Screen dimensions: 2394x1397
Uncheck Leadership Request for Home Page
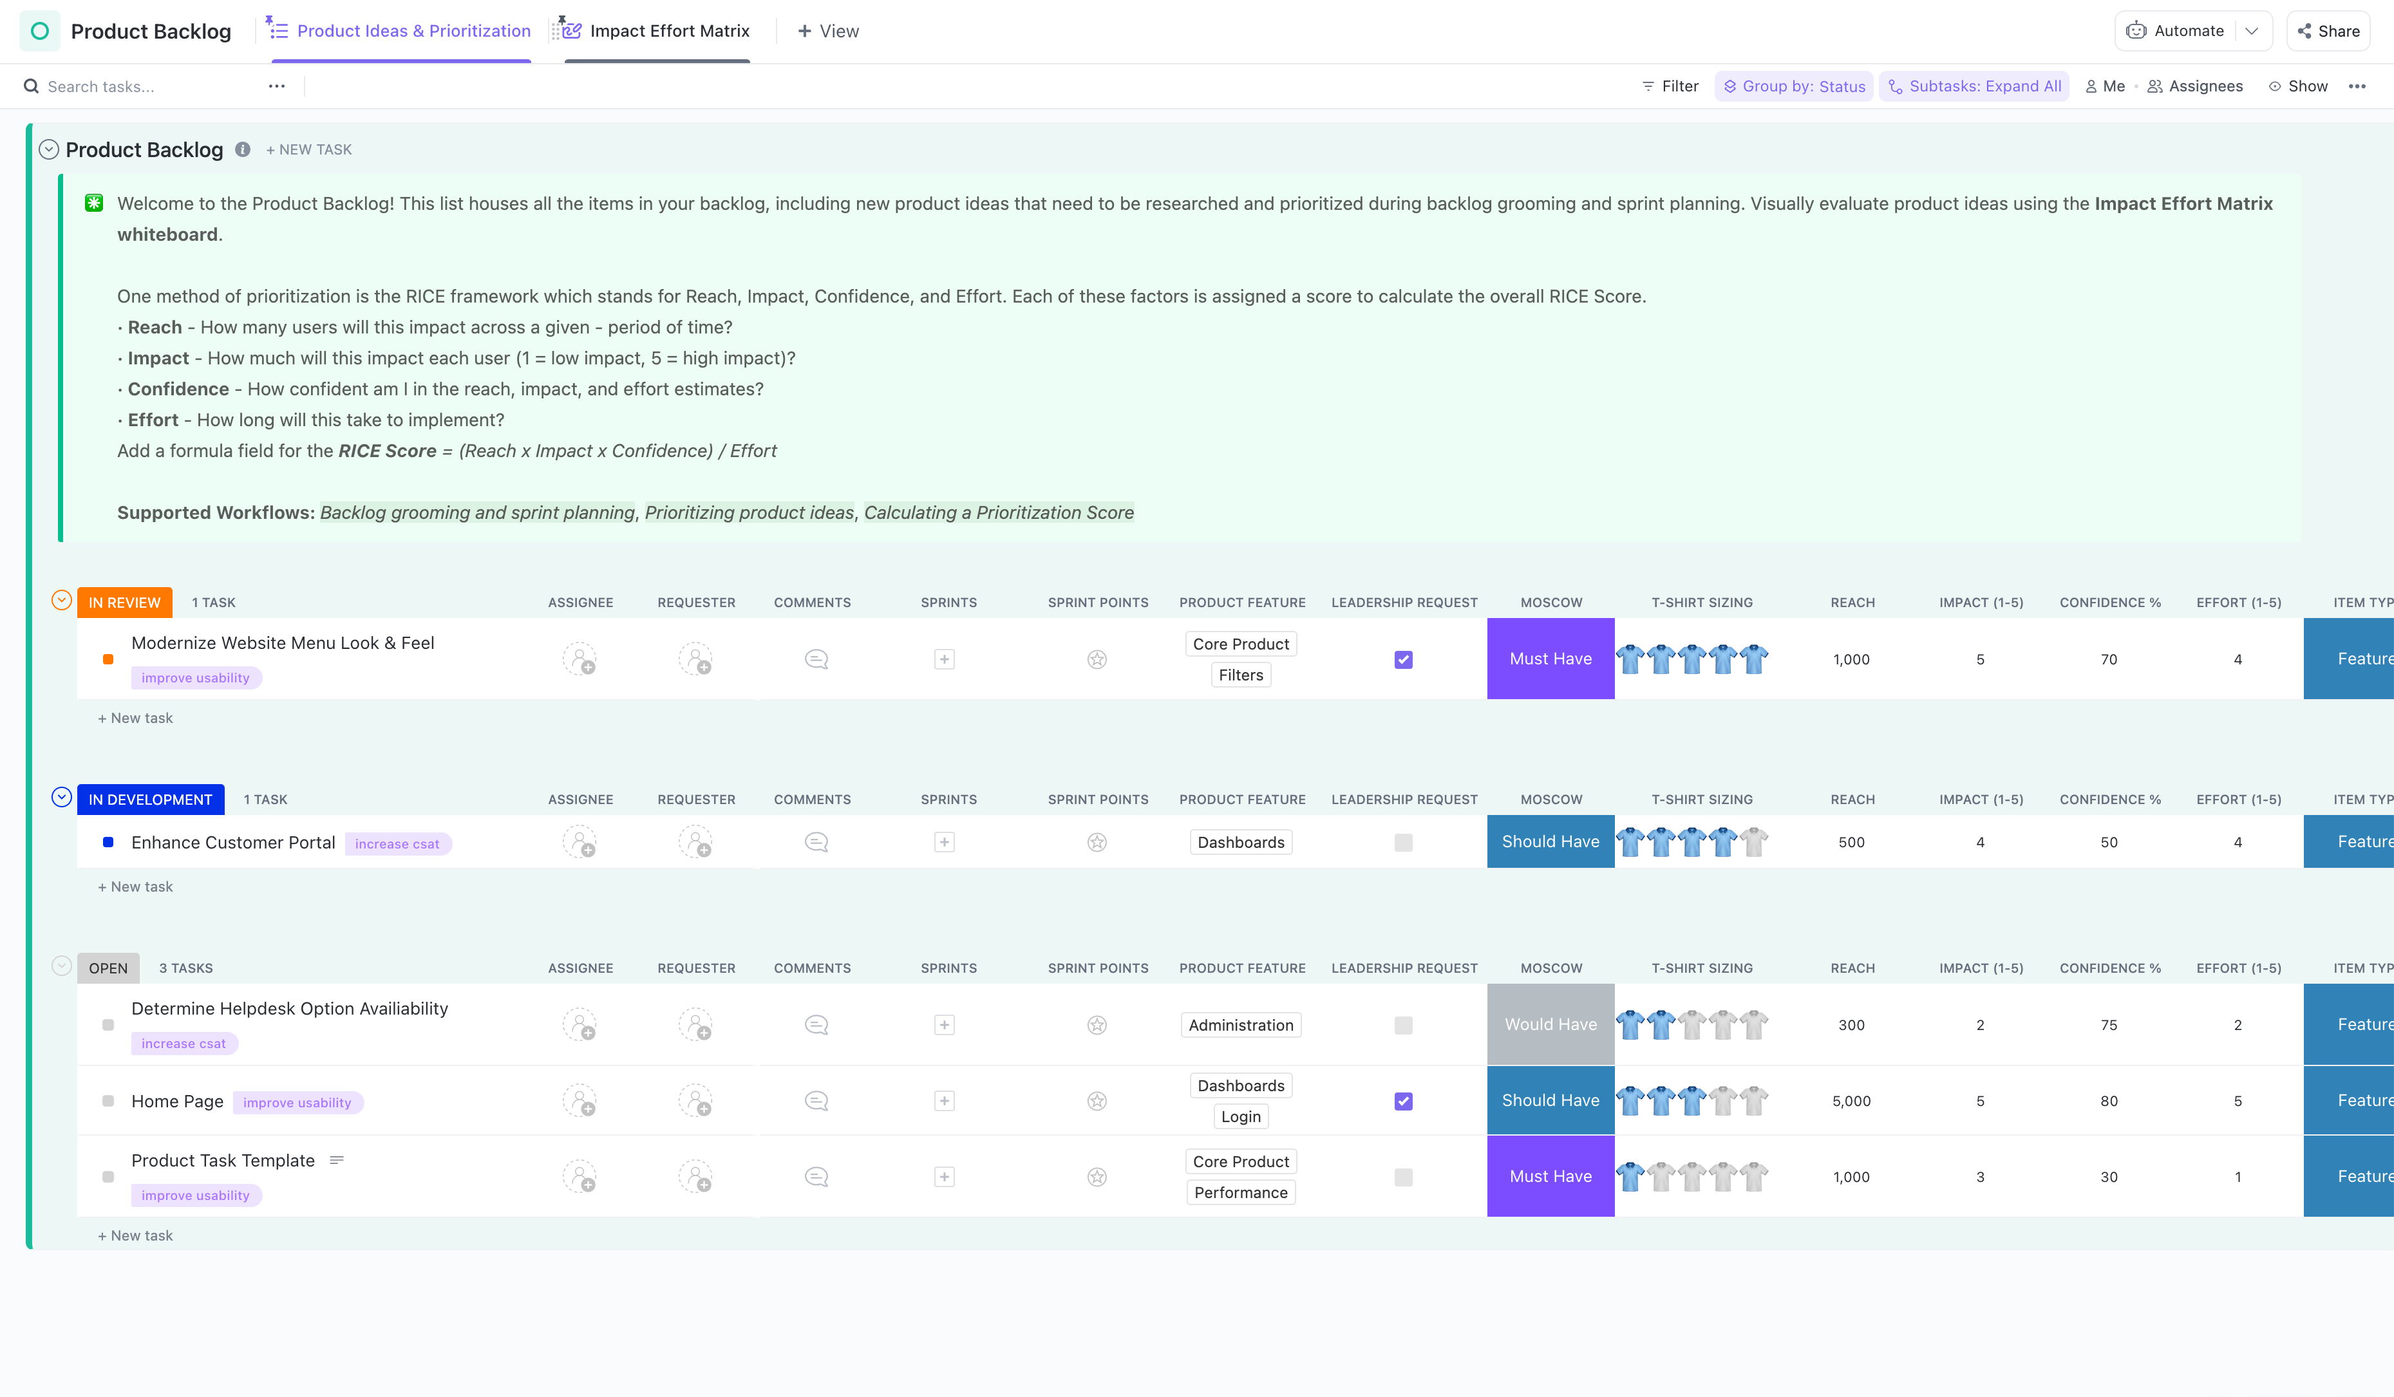tap(1403, 1101)
